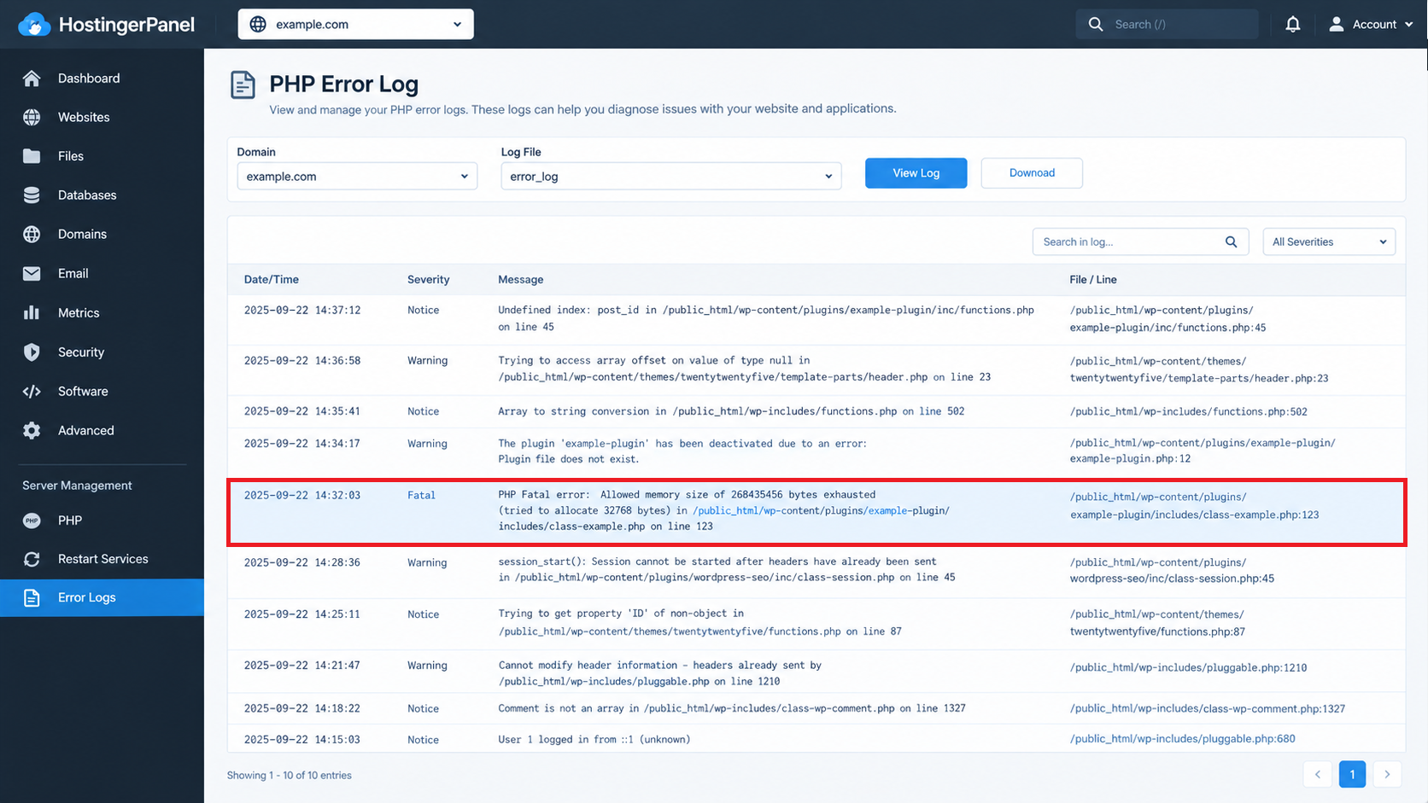Click the Severity column header
The image size is (1428, 803).
(x=429, y=280)
